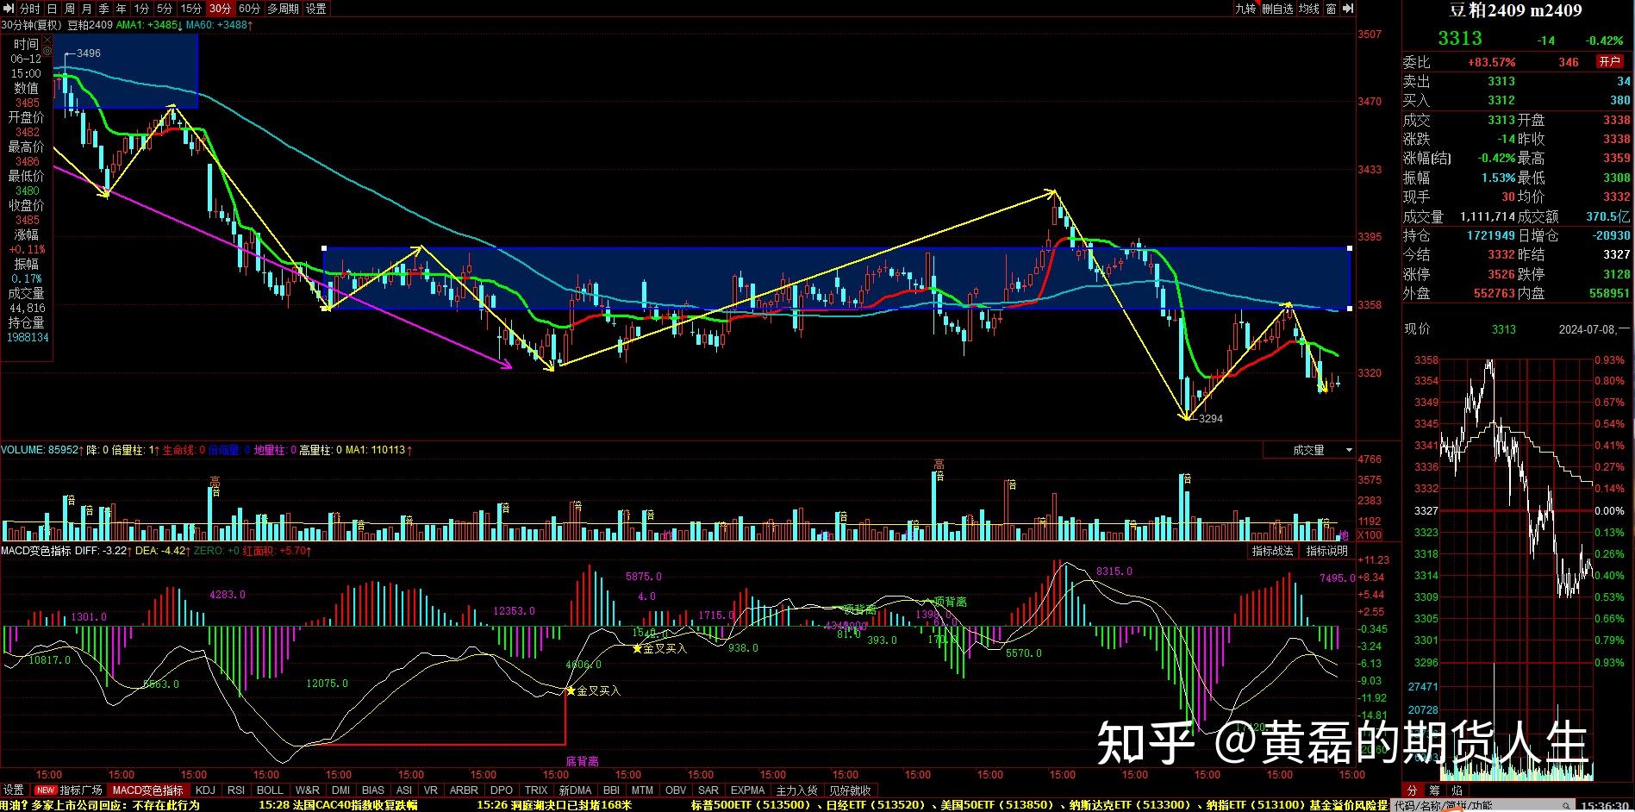Select the BOLL indicator tab
This screenshot has width=1635, height=812.
coord(270,790)
